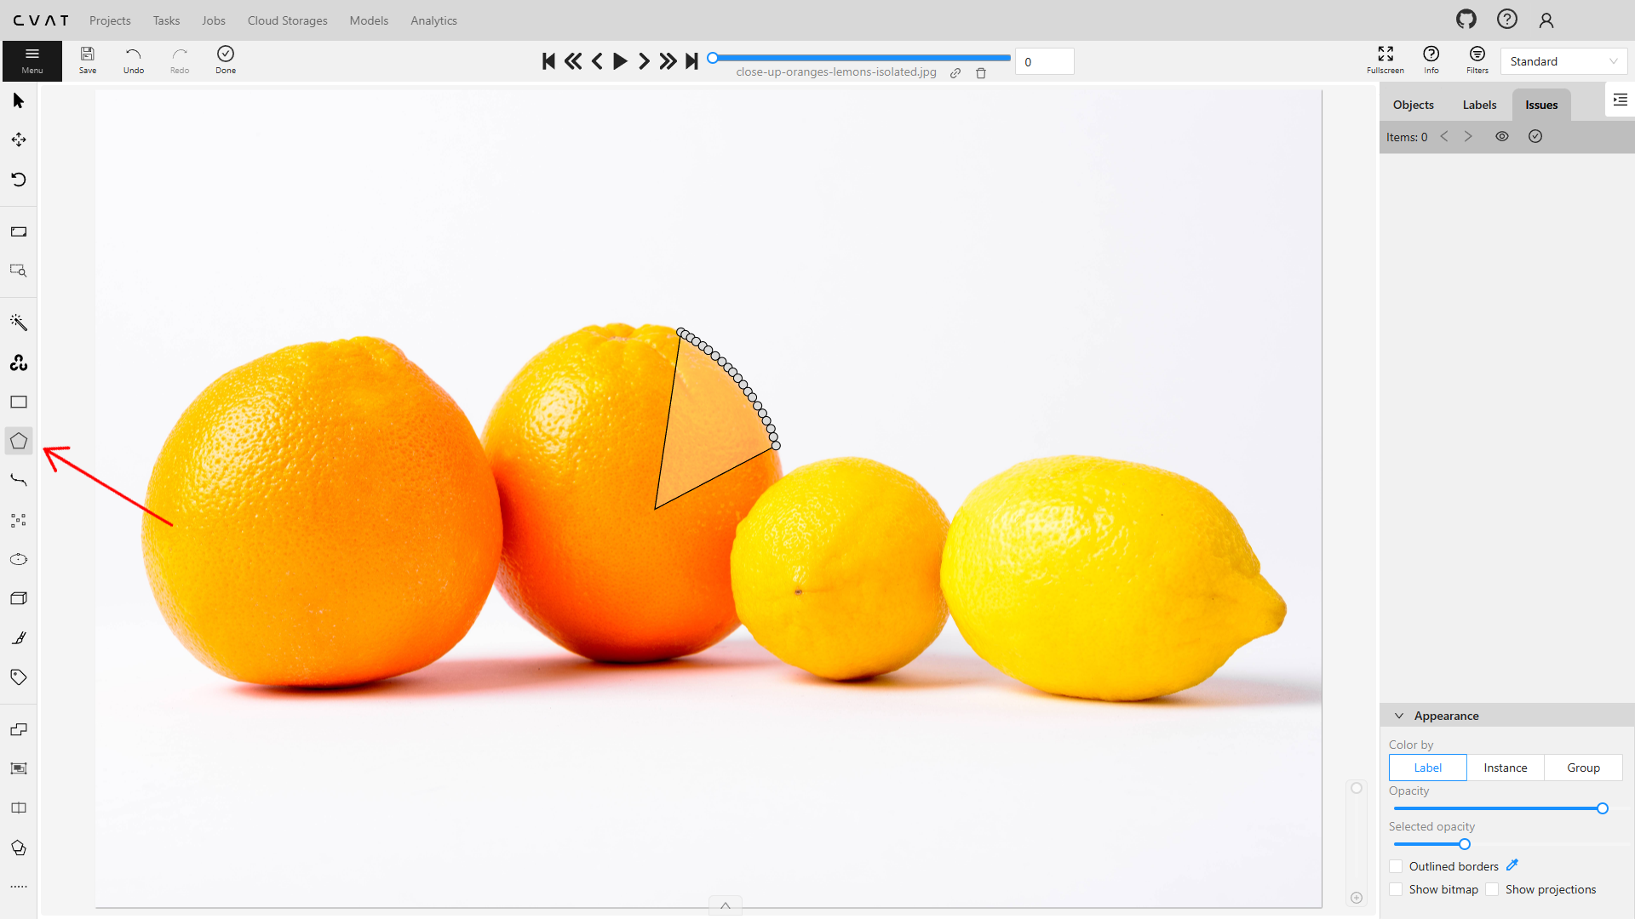Viewport: 1635px width, 919px height.
Task: Select the region of interest zoom tool
Action: point(19,271)
